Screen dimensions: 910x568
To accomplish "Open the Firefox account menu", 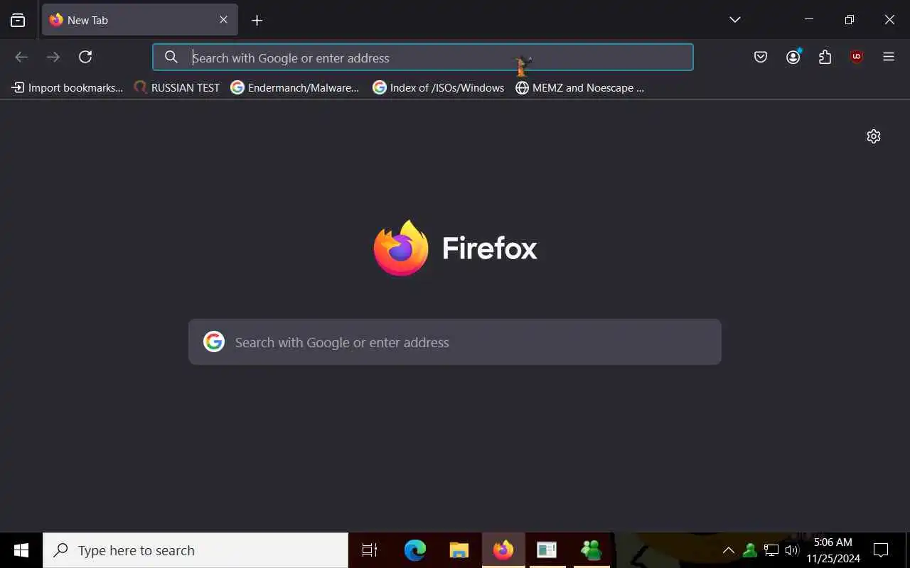I will (793, 57).
